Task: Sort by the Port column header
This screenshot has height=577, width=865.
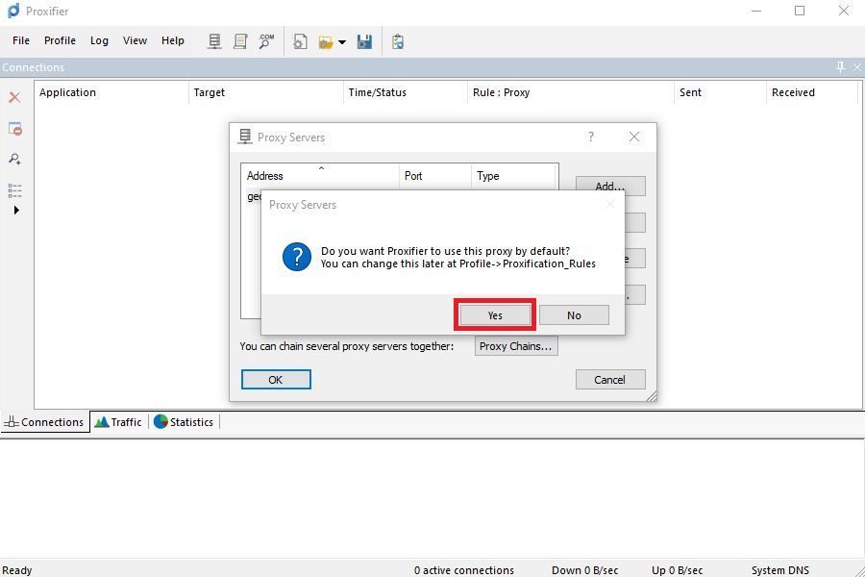Action: [x=435, y=176]
